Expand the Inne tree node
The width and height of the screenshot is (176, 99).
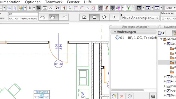coord(165,86)
